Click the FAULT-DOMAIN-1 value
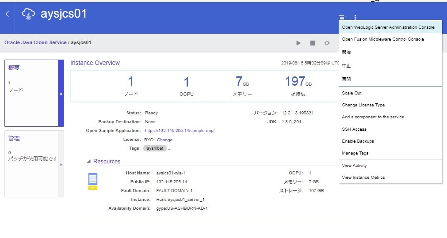 [x=174, y=191]
